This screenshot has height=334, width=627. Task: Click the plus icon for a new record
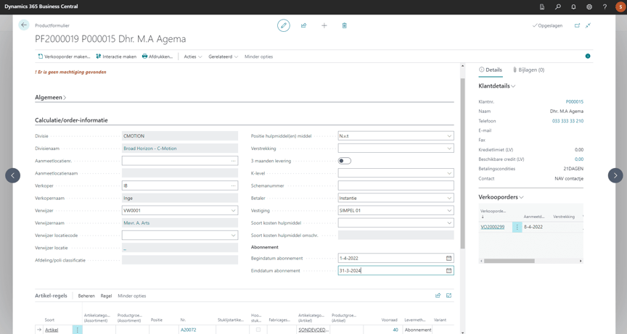pyautogui.click(x=324, y=25)
